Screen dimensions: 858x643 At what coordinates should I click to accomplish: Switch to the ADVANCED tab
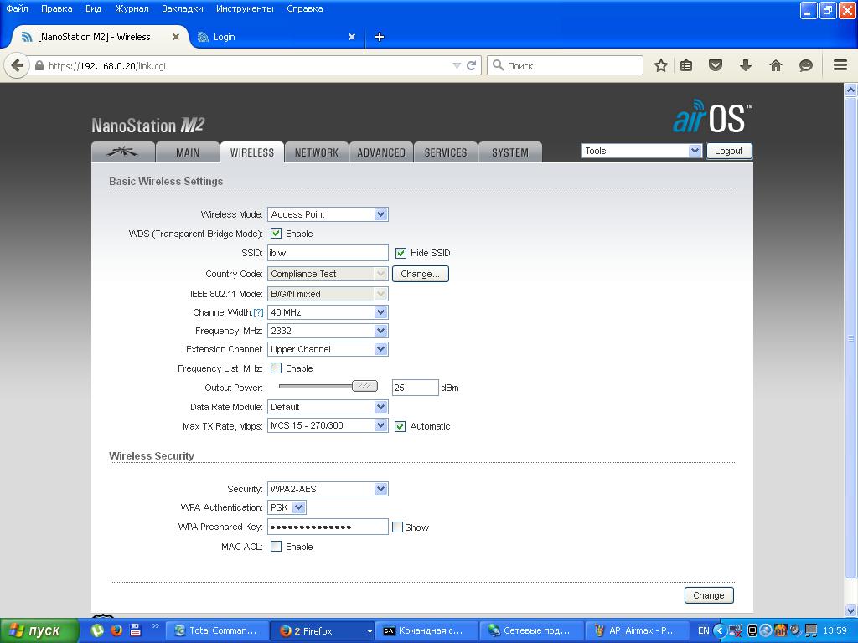pyautogui.click(x=381, y=152)
